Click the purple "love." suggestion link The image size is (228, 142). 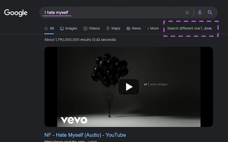(208, 28)
